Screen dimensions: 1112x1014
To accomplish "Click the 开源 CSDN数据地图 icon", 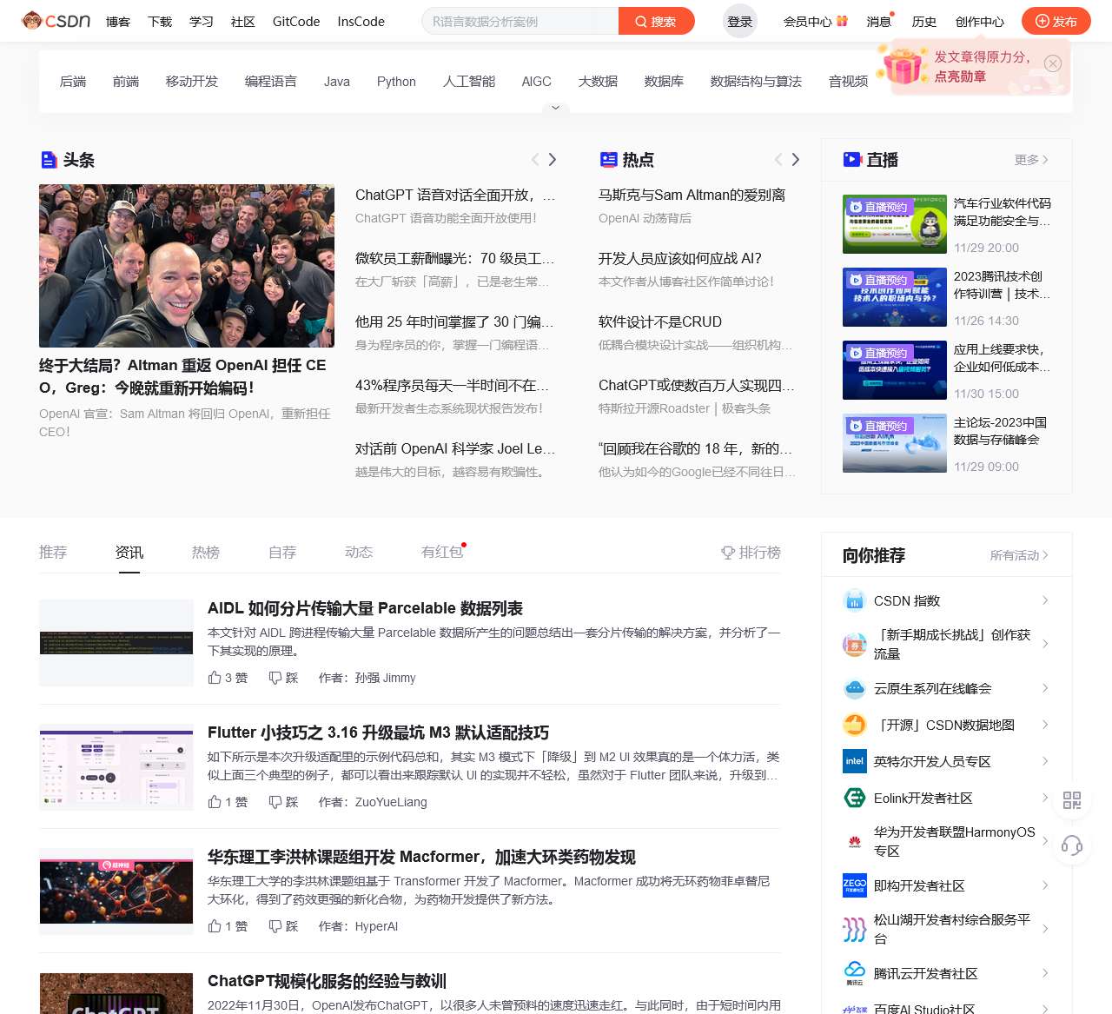I will coord(855,725).
